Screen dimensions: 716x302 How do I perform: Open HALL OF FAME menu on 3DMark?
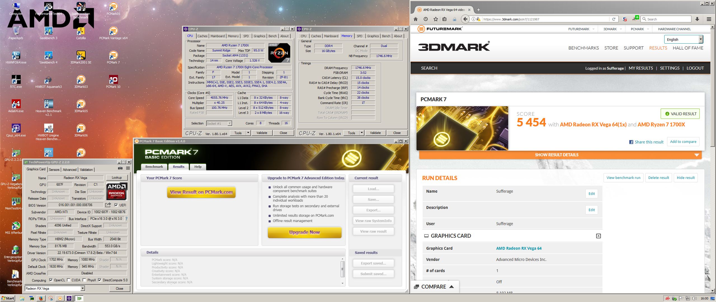pos(688,48)
